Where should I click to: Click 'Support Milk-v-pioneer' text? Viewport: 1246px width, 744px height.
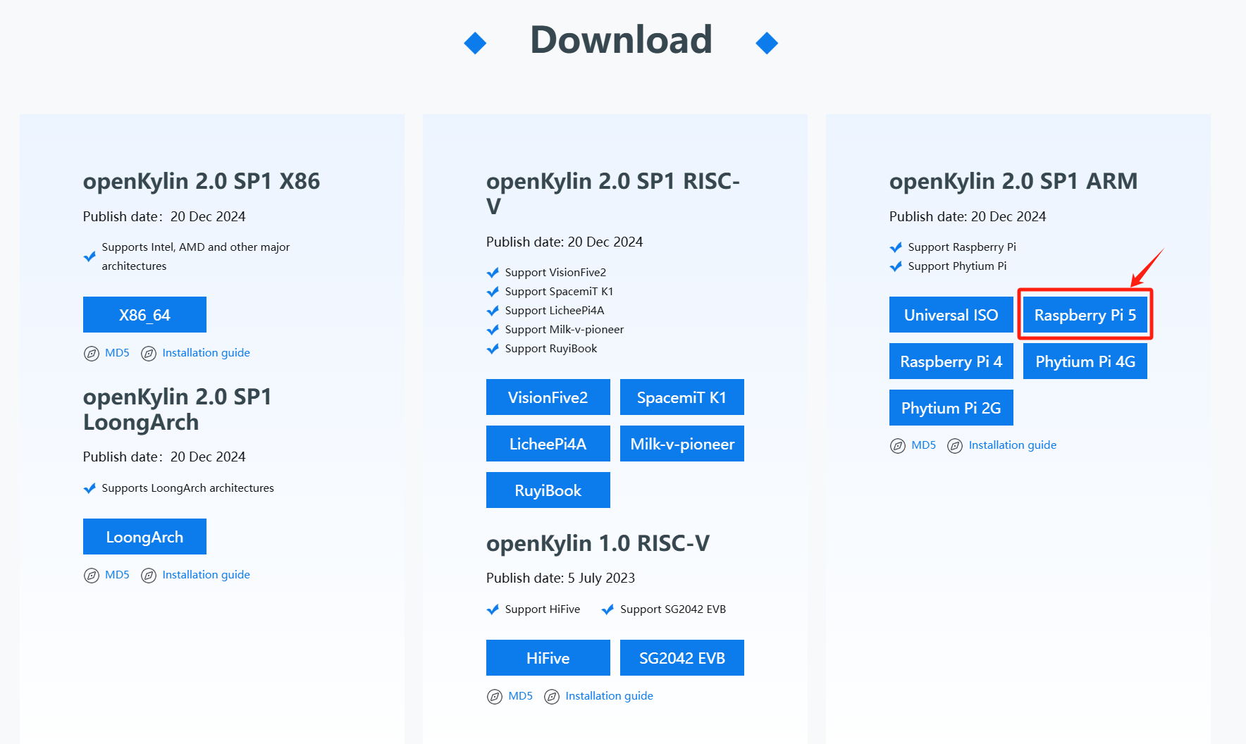pyautogui.click(x=565, y=330)
